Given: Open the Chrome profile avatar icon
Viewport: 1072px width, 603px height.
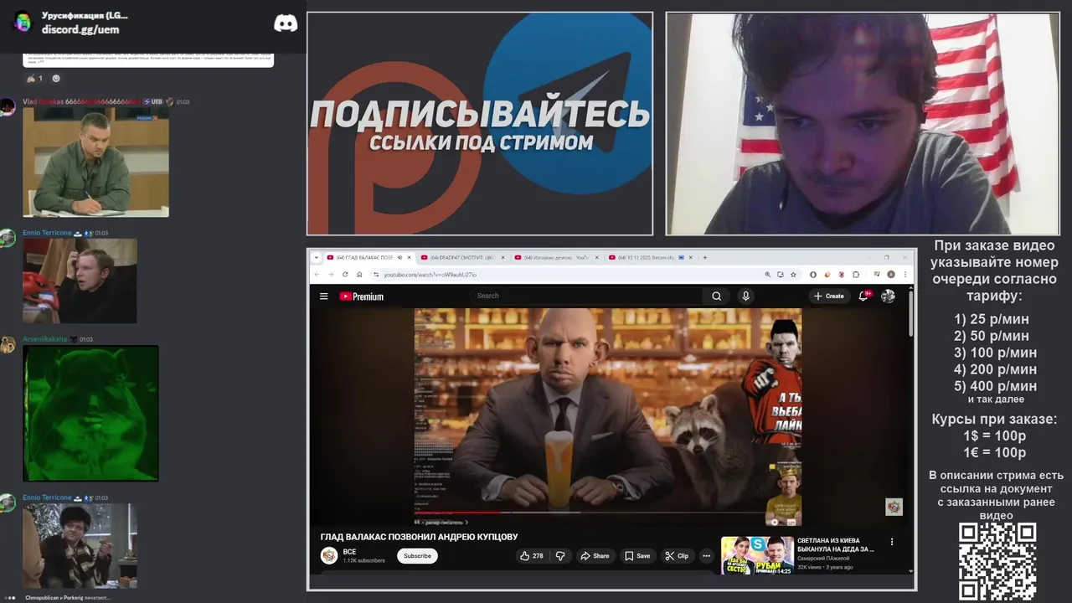Looking at the screenshot, I should [x=891, y=274].
